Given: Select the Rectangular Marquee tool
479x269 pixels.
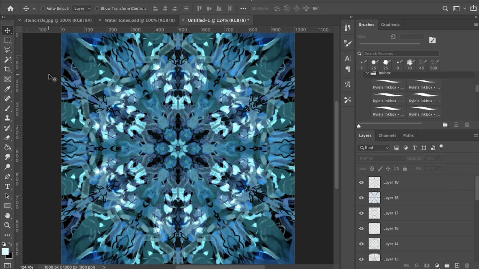Looking at the screenshot, I should tap(7, 40).
